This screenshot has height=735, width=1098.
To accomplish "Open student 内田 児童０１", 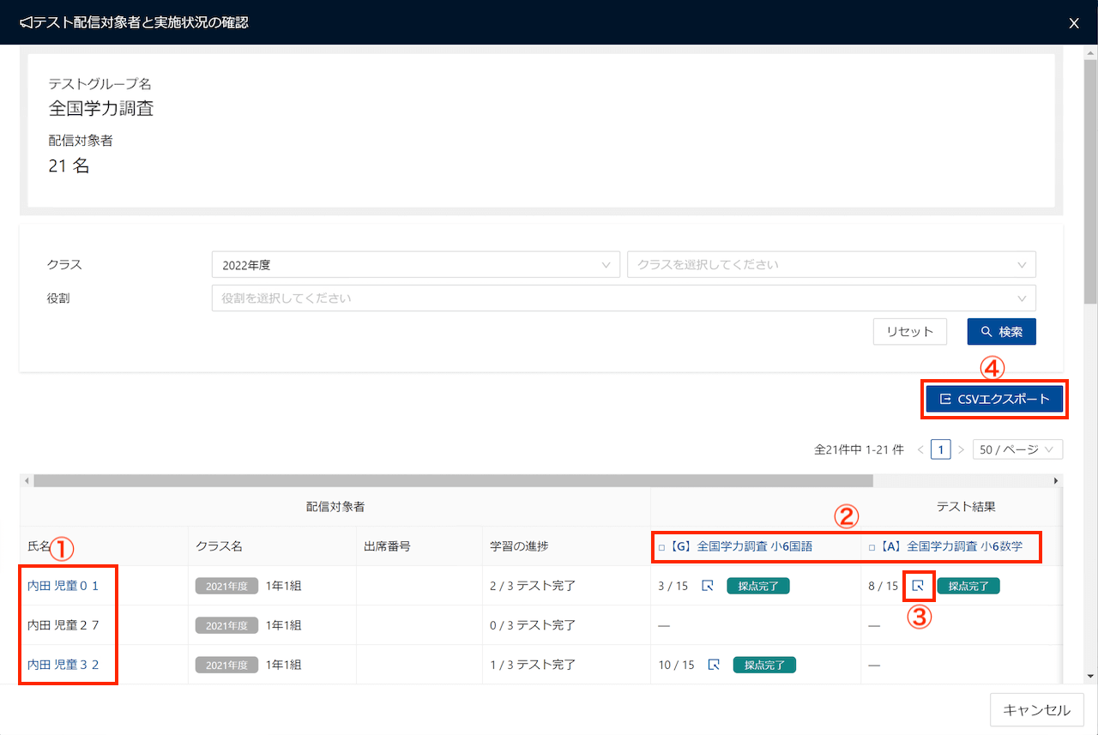I will click(63, 586).
